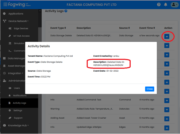Screen dimensions: 180x134
Task: Open the help question mark icon in header
Action: (x=159, y=4)
